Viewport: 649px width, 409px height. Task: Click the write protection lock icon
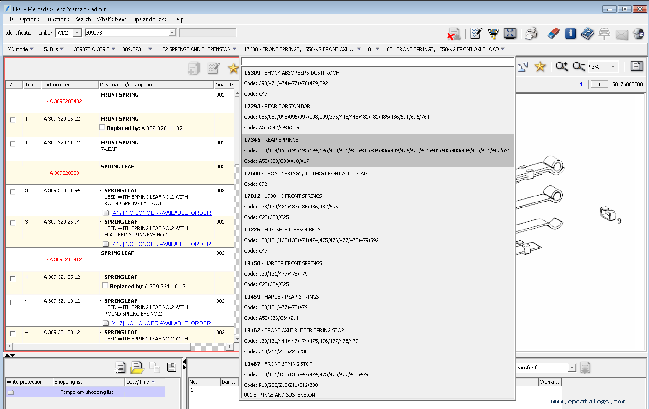click(x=11, y=392)
